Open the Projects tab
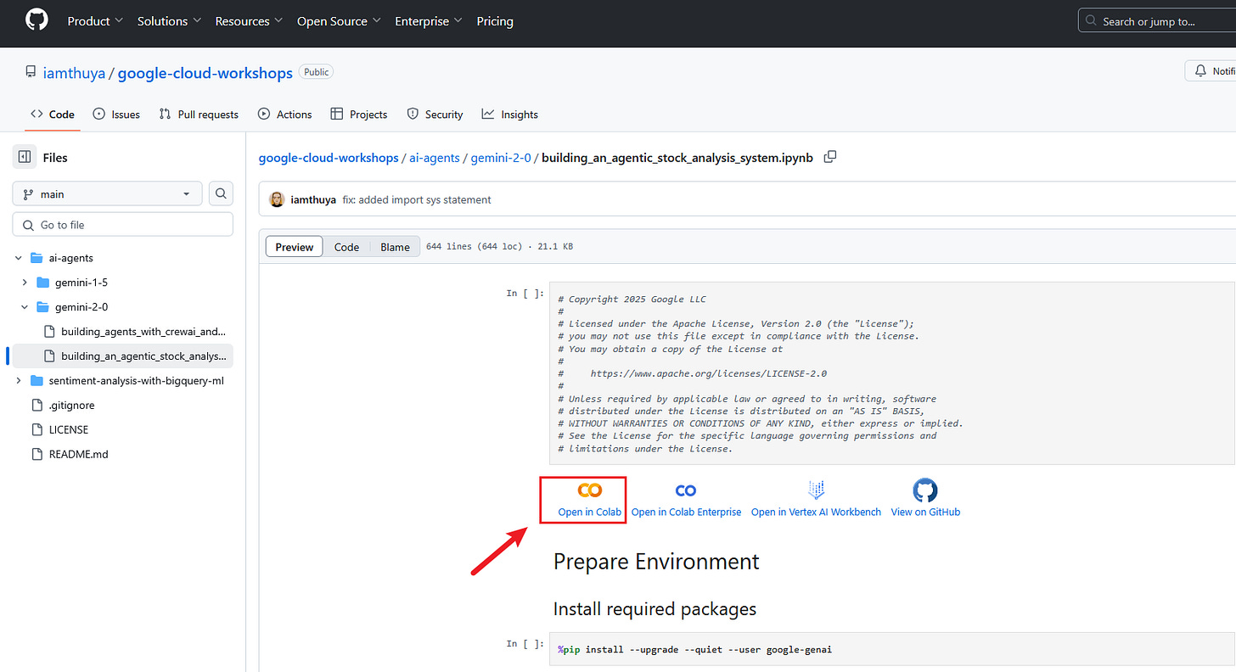 [x=358, y=114]
